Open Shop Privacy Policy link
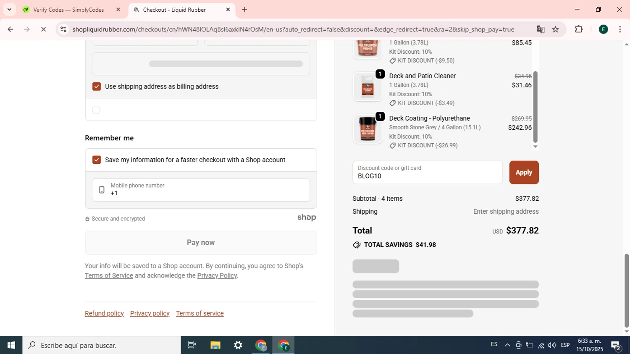Screen dimensions: 630x354 point(217,276)
